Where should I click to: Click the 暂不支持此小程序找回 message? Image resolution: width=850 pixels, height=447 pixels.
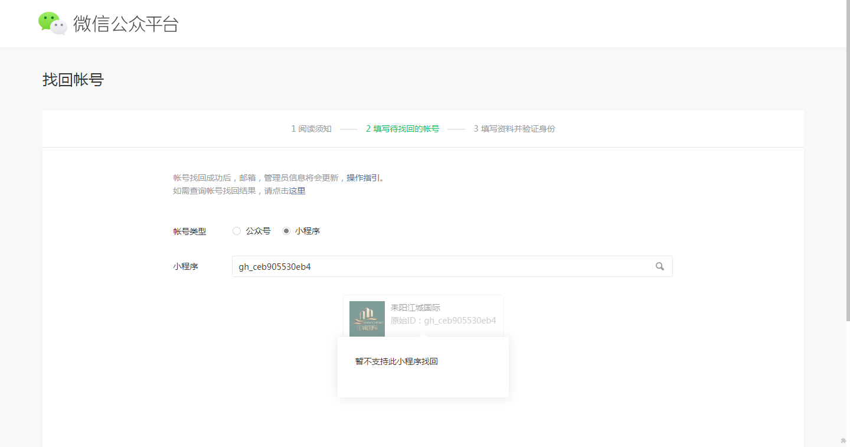(x=397, y=361)
